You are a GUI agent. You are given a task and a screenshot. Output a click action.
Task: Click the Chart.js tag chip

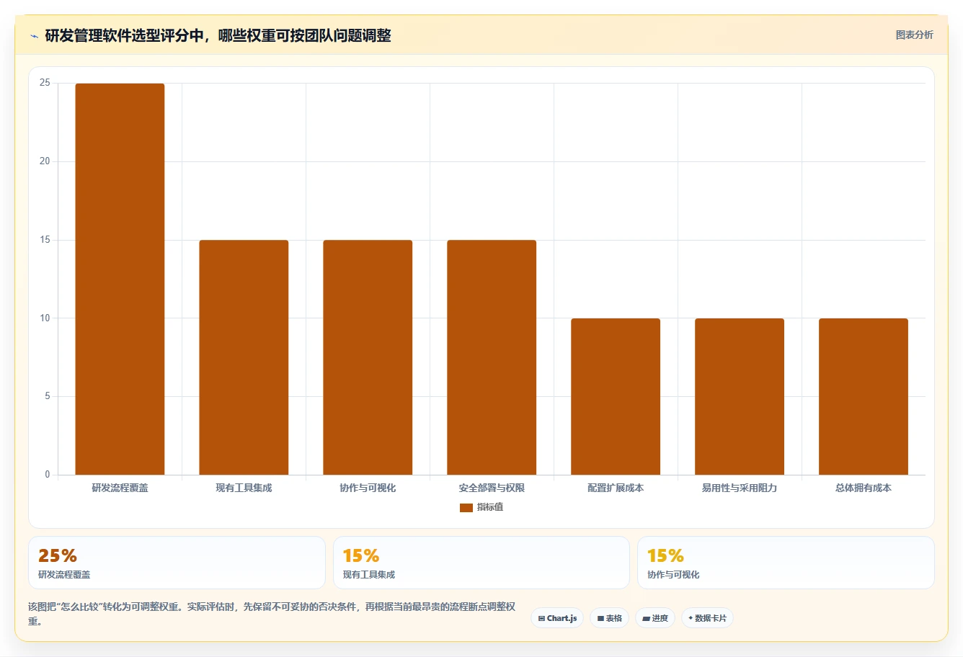557,618
